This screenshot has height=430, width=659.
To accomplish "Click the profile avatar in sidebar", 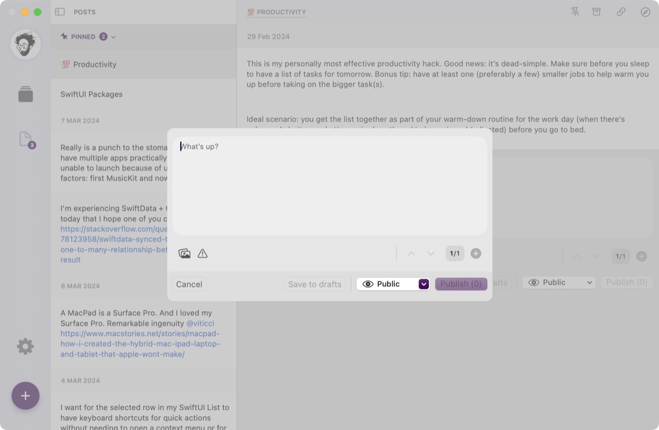I will click(x=25, y=44).
